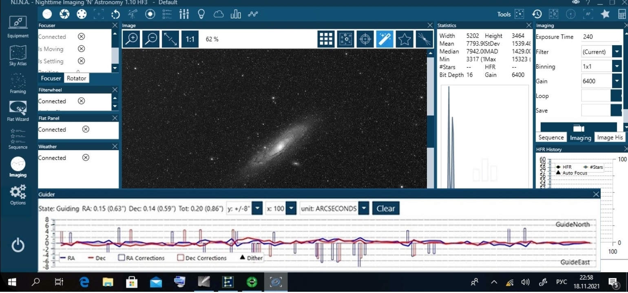
Task: Clear the guider graph
Action: point(385,209)
